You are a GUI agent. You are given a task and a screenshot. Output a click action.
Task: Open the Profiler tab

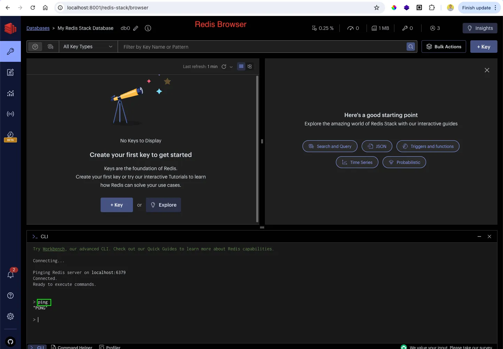tap(110, 347)
